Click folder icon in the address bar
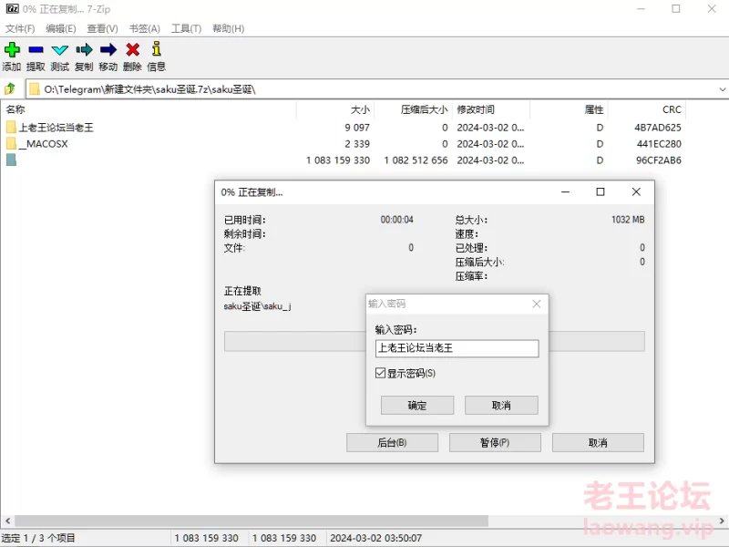729x547 pixels. tap(35, 88)
